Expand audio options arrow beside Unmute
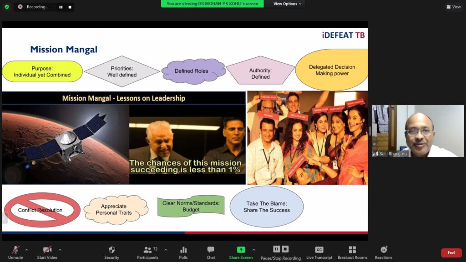 click(26, 250)
